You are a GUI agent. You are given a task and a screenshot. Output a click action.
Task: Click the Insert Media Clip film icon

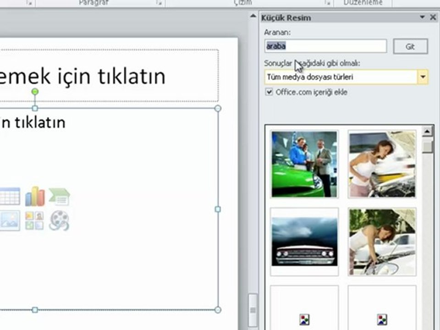[x=59, y=220]
